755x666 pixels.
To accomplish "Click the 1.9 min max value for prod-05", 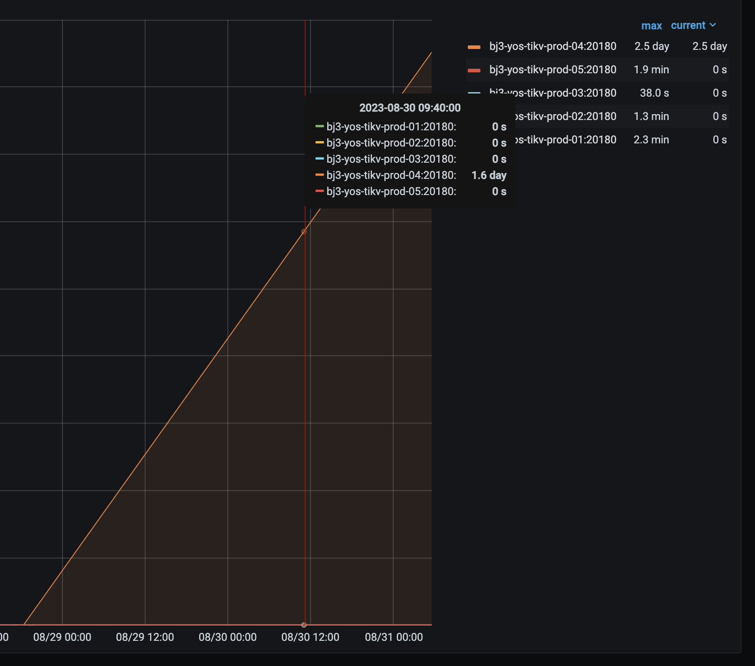I will click(x=651, y=70).
